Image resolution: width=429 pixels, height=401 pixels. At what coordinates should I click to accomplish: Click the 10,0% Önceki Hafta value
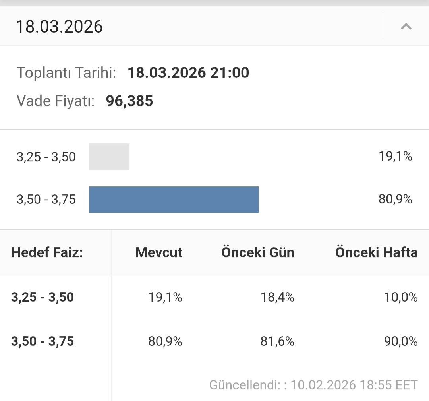(401, 297)
